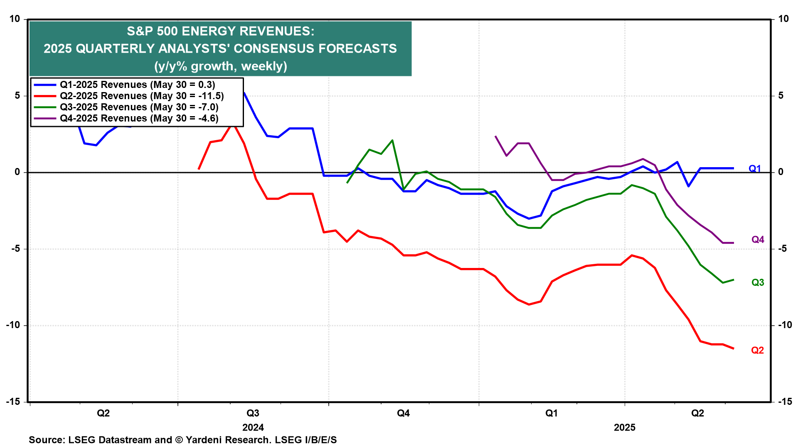The image size is (798, 448).
Task: Click the Q3 2024 x-axis quarter label
Action: 253,413
